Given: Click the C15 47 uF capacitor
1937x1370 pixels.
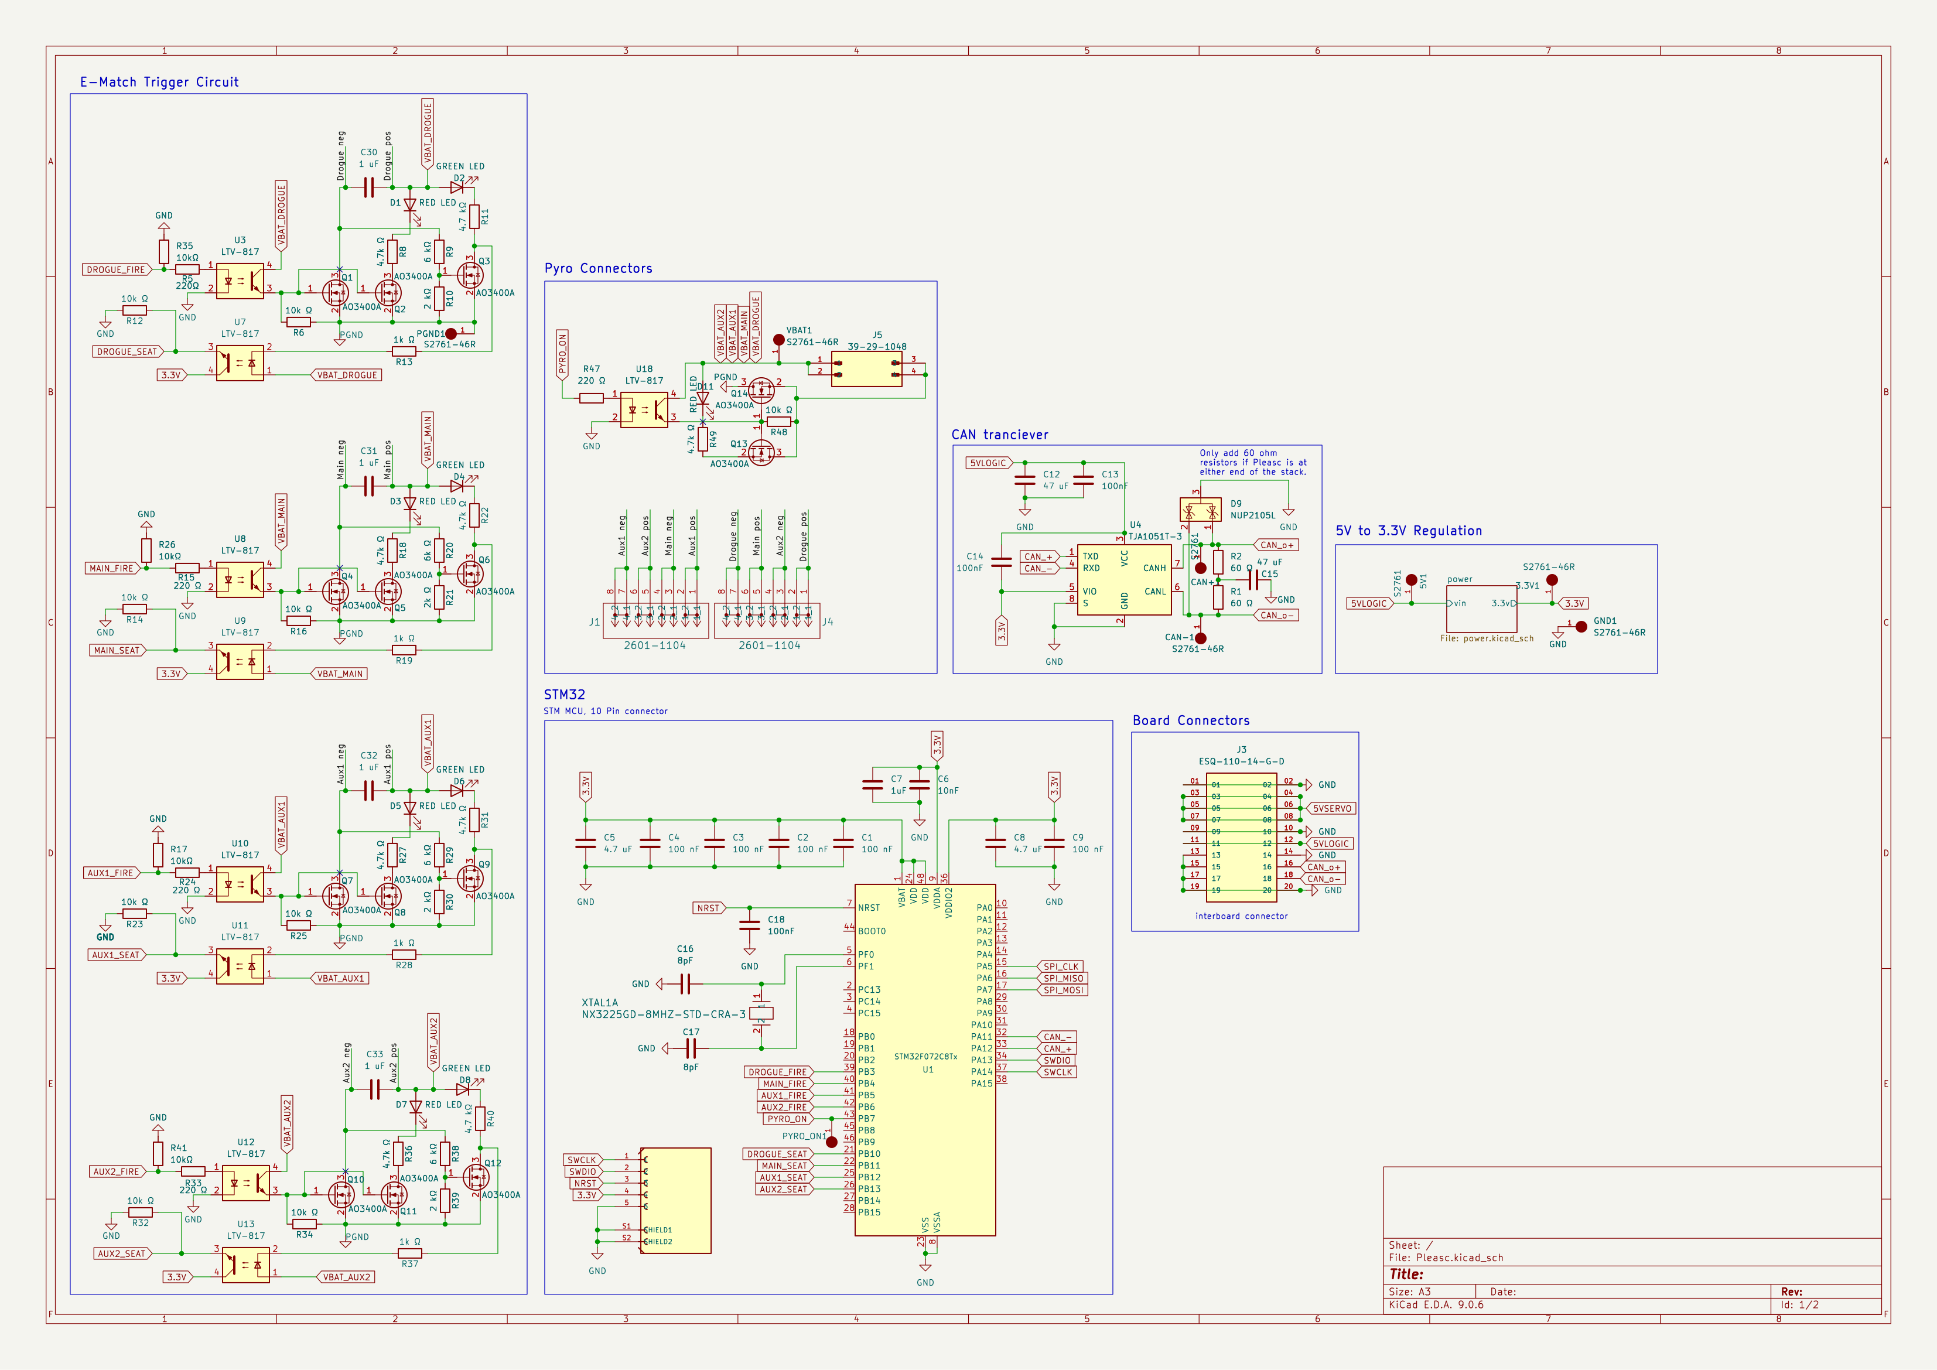Looking at the screenshot, I should pyautogui.click(x=1253, y=579).
